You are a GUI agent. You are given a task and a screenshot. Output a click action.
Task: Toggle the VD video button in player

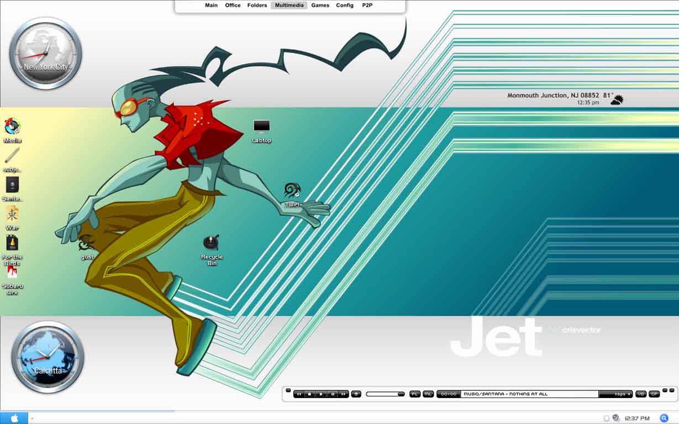(x=641, y=394)
